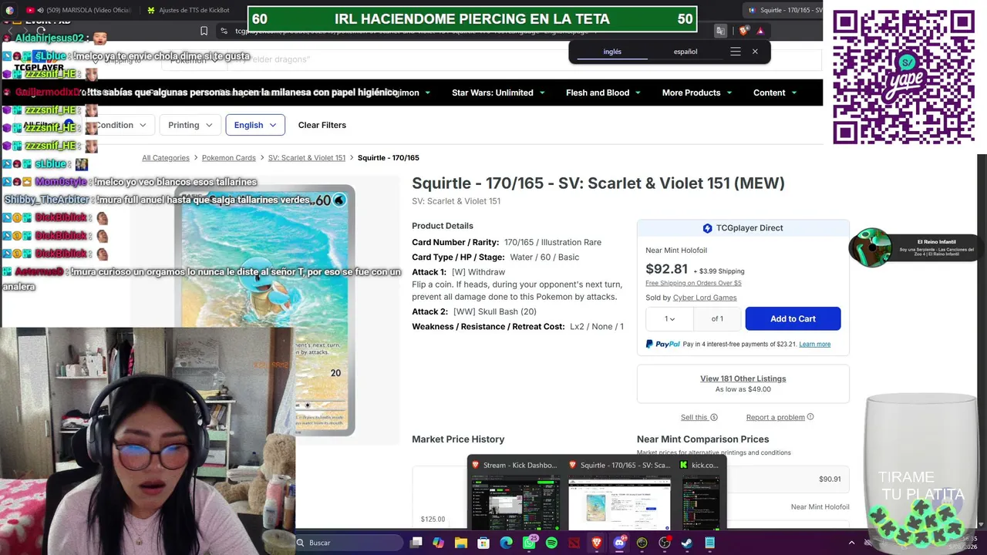The image size is (987, 555).
Task: Open seller Cyber Lord Games link
Action: tap(705, 298)
